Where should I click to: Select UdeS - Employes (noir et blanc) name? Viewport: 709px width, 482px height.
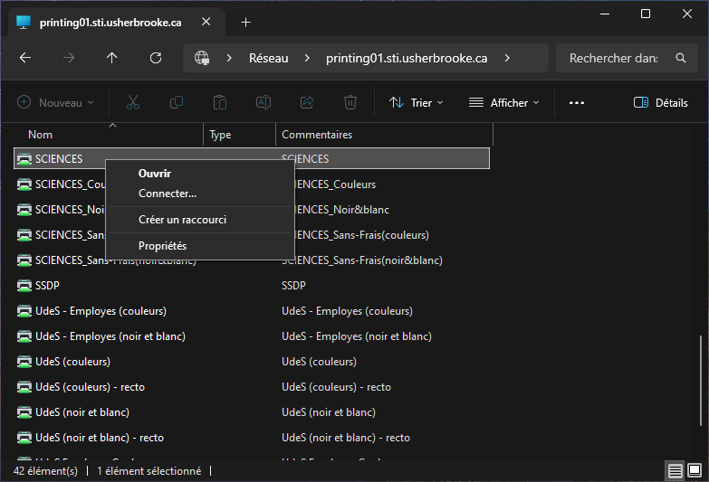(110, 336)
